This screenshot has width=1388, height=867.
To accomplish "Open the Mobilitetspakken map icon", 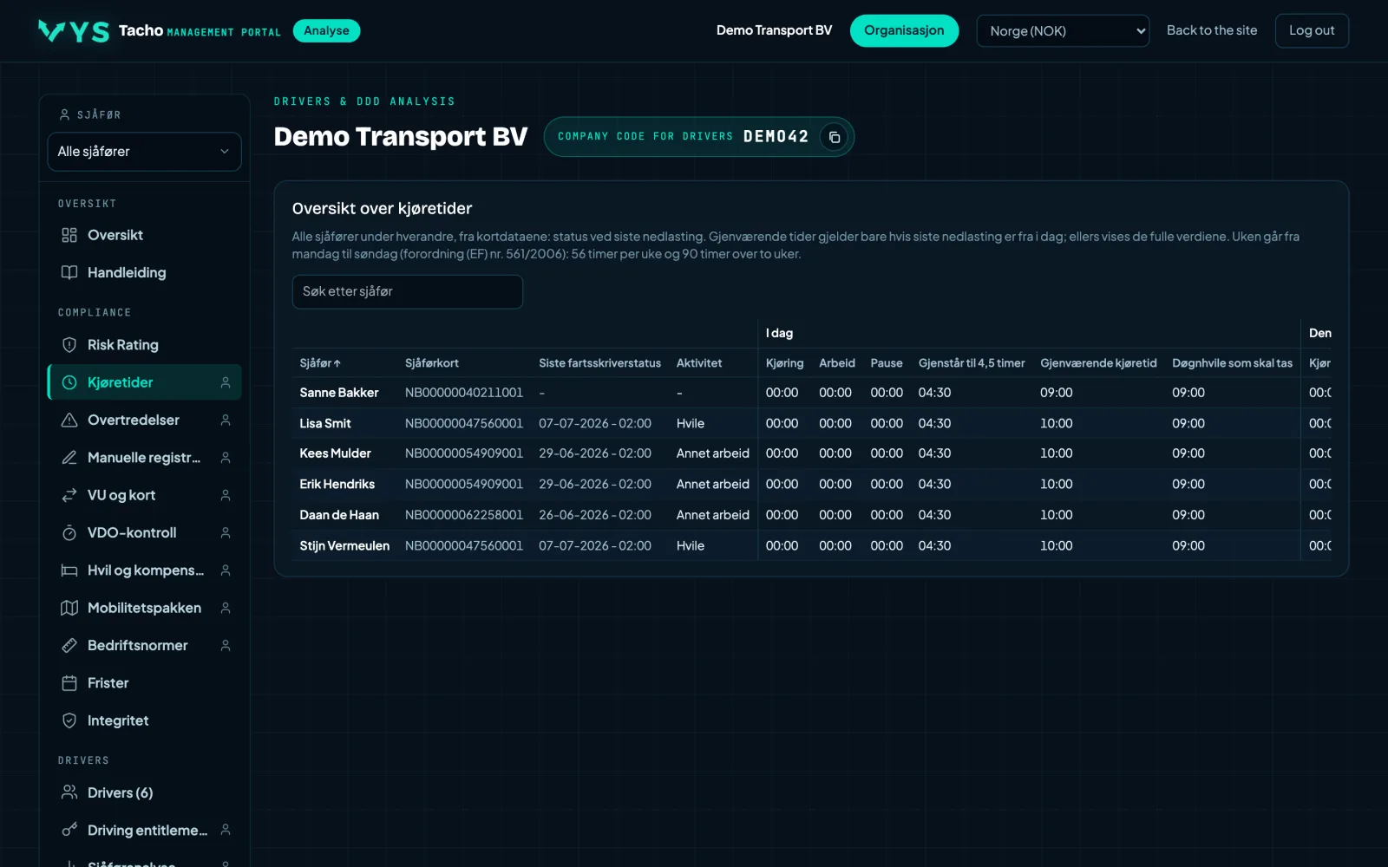I will [x=69, y=608].
